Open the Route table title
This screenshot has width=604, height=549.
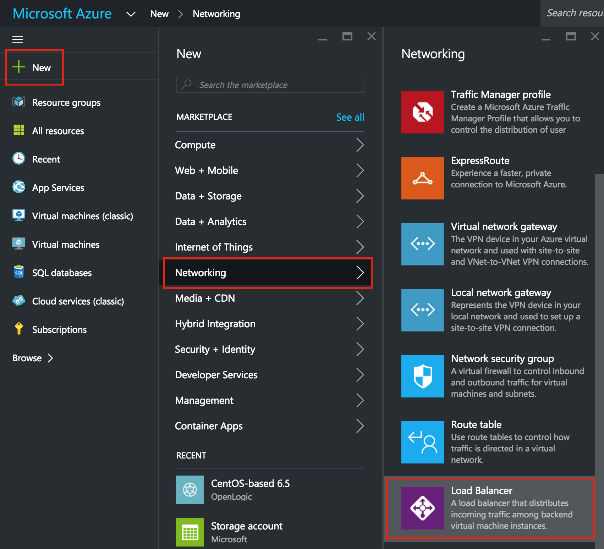coord(476,424)
